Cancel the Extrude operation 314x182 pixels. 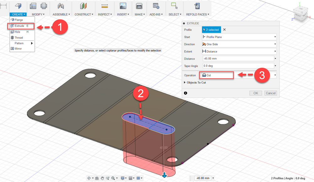pos(270,93)
